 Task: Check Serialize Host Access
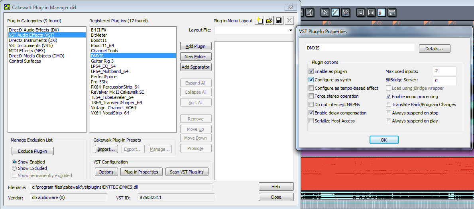click(311, 121)
